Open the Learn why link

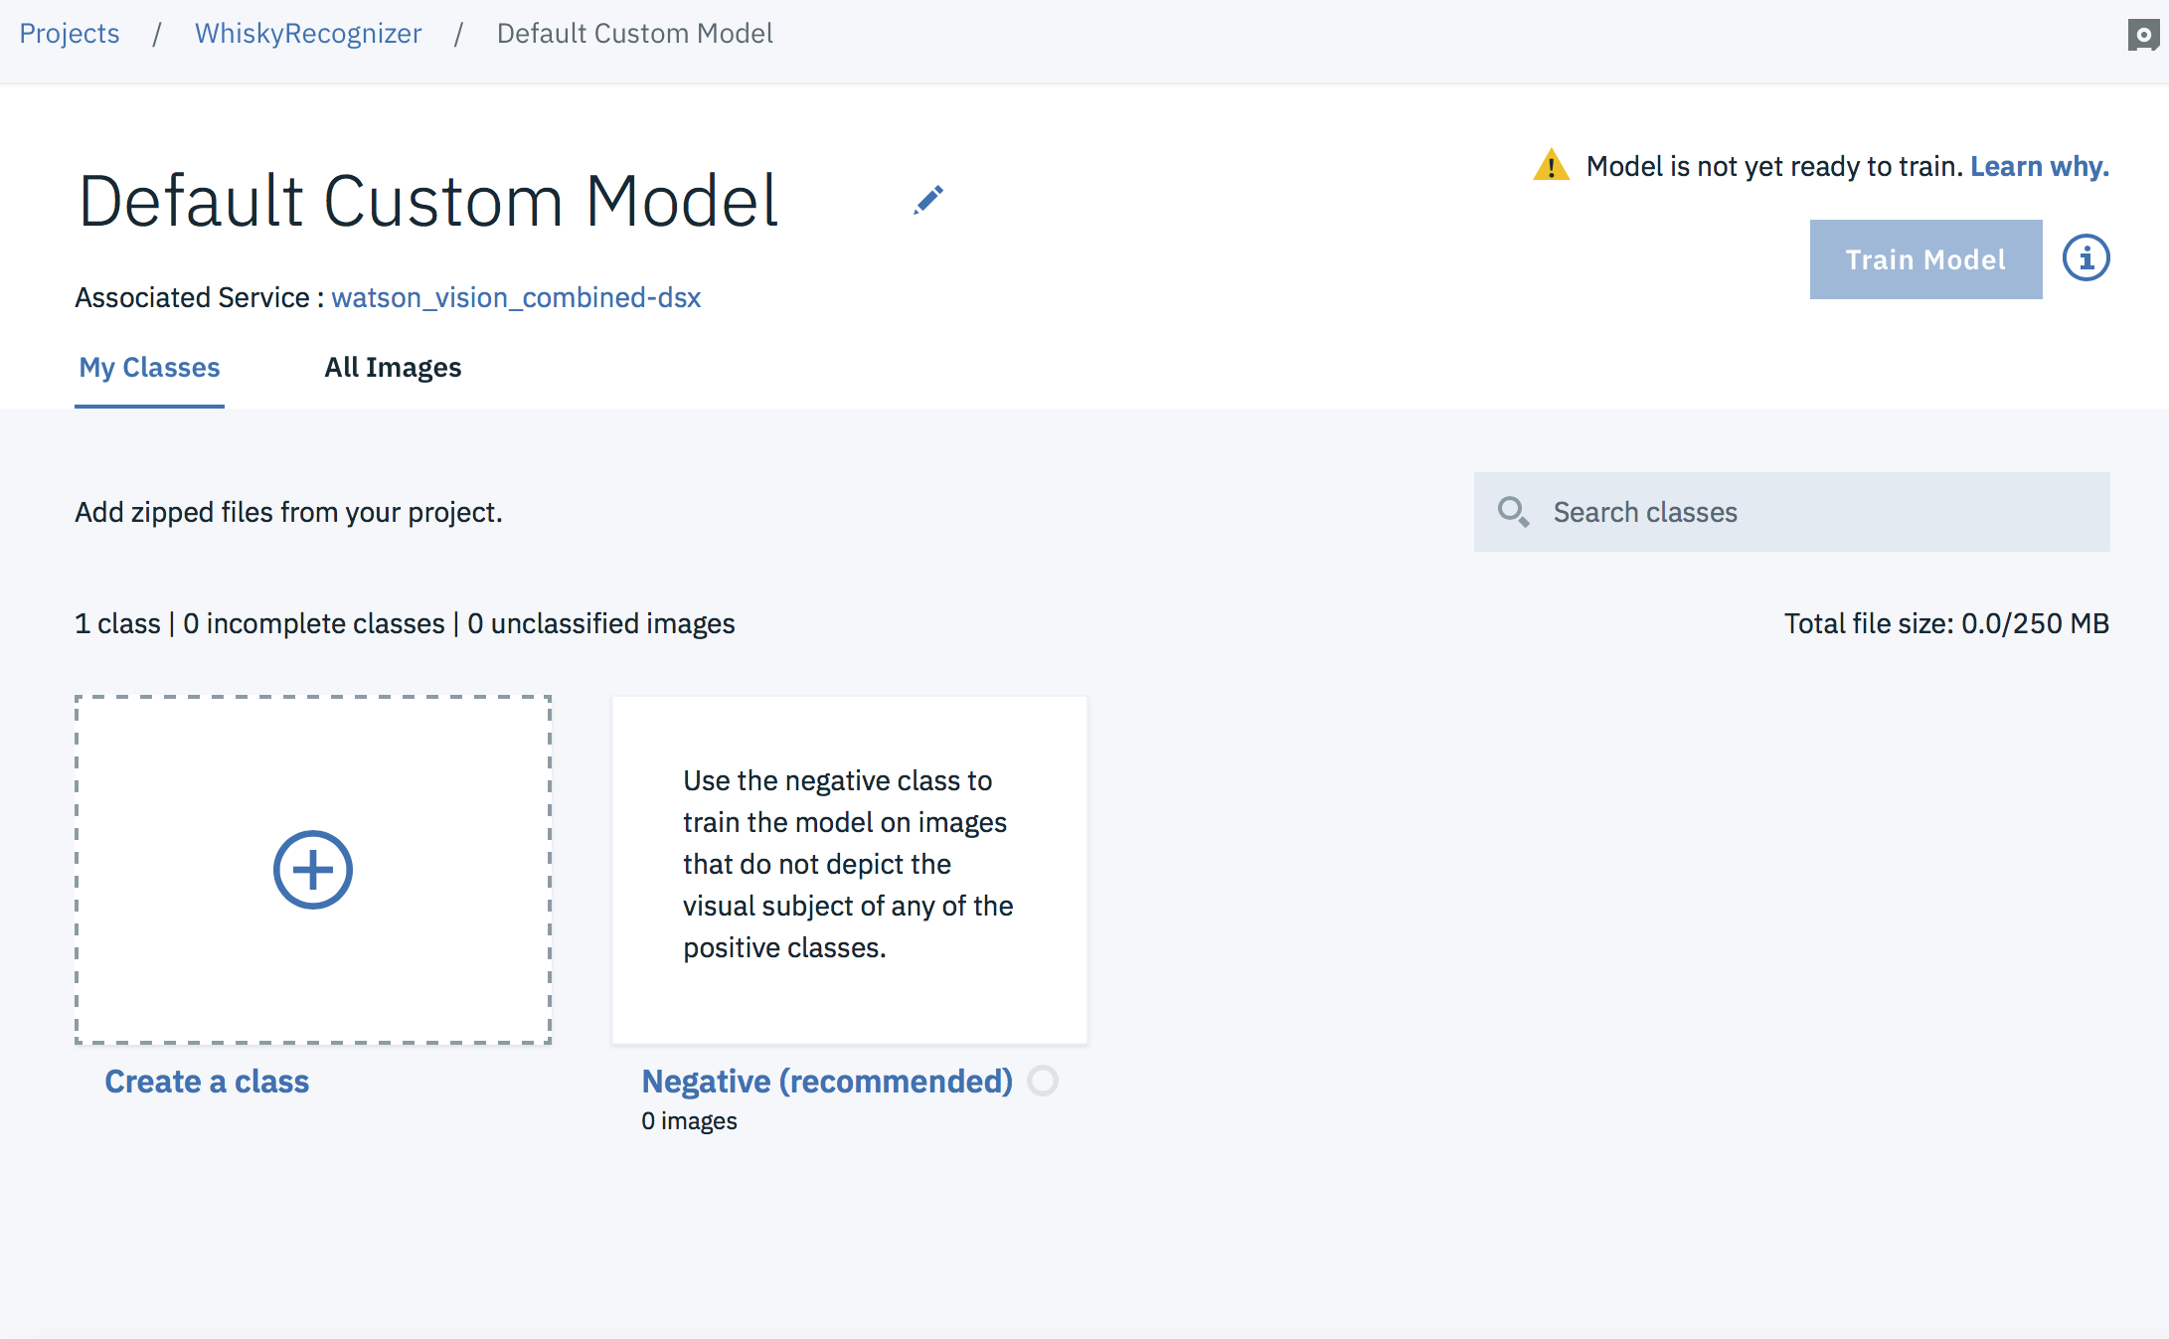2039,166
